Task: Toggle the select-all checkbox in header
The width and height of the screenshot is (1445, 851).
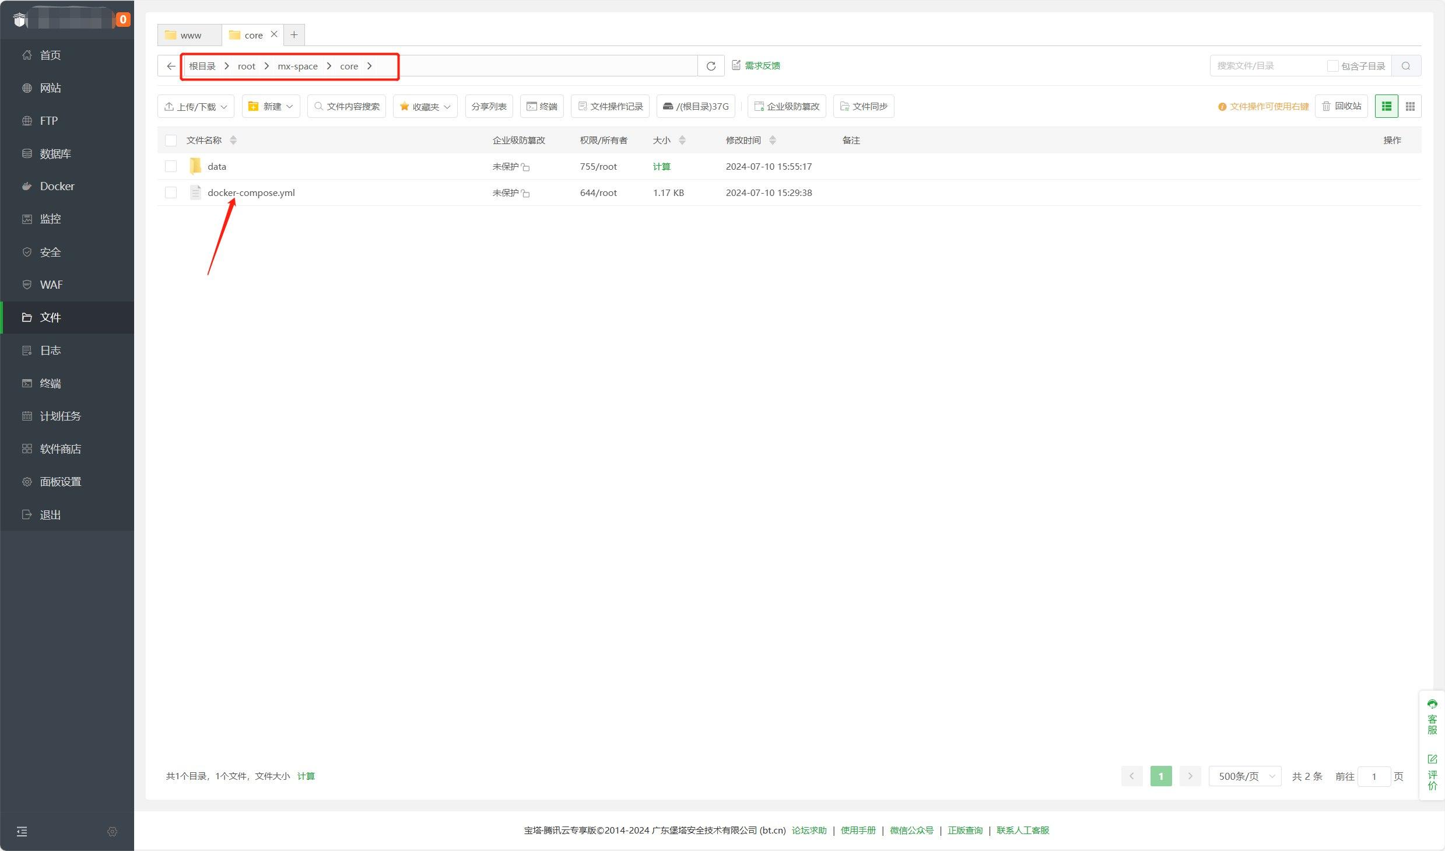Action: click(171, 140)
